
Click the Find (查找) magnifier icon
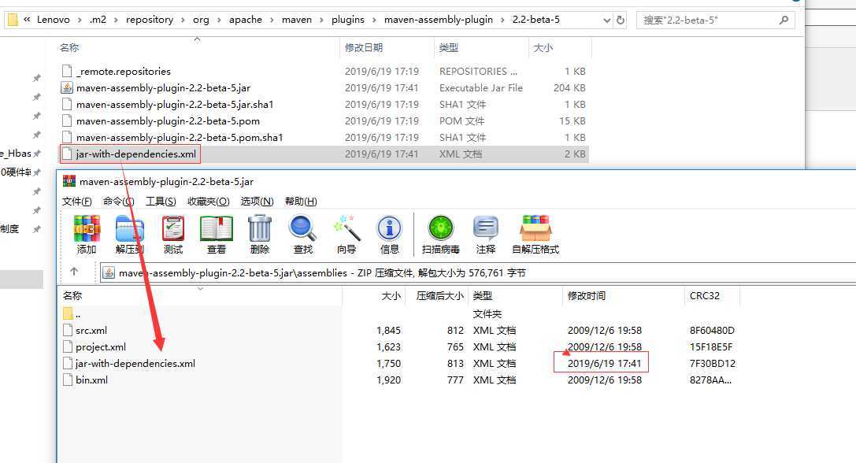coord(303,228)
